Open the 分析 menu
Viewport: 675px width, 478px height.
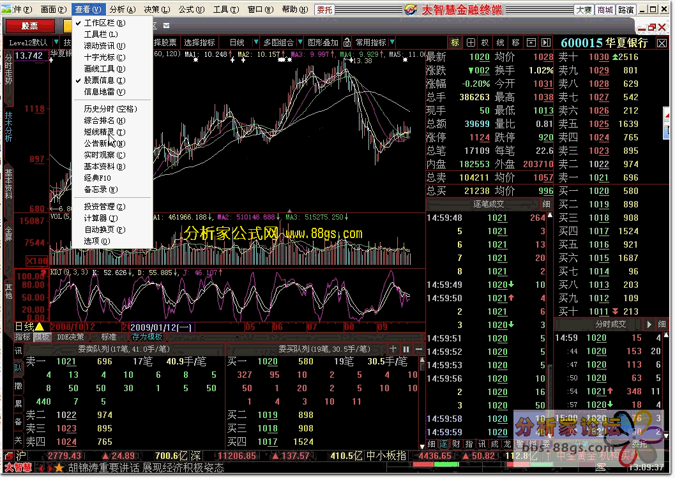click(122, 9)
